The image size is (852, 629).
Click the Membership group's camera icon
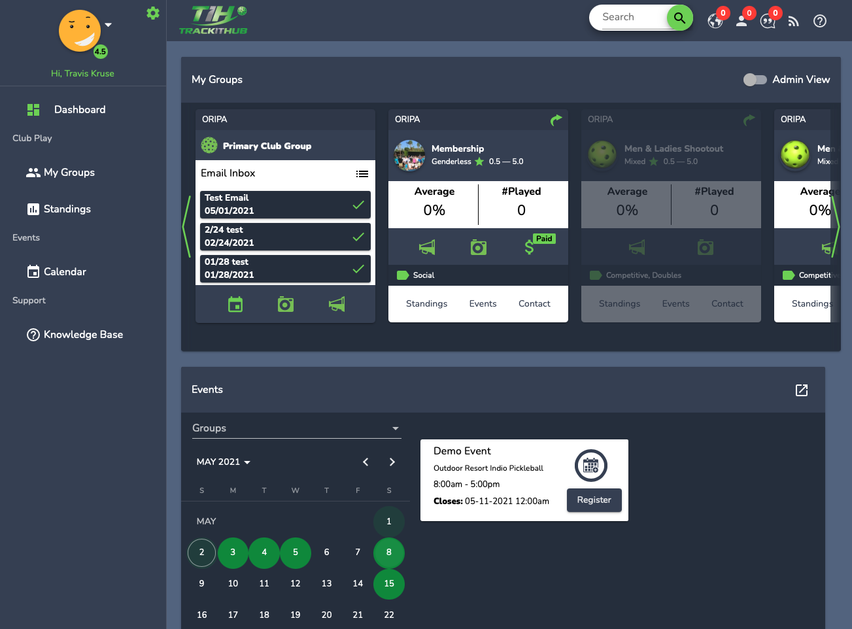pos(479,247)
